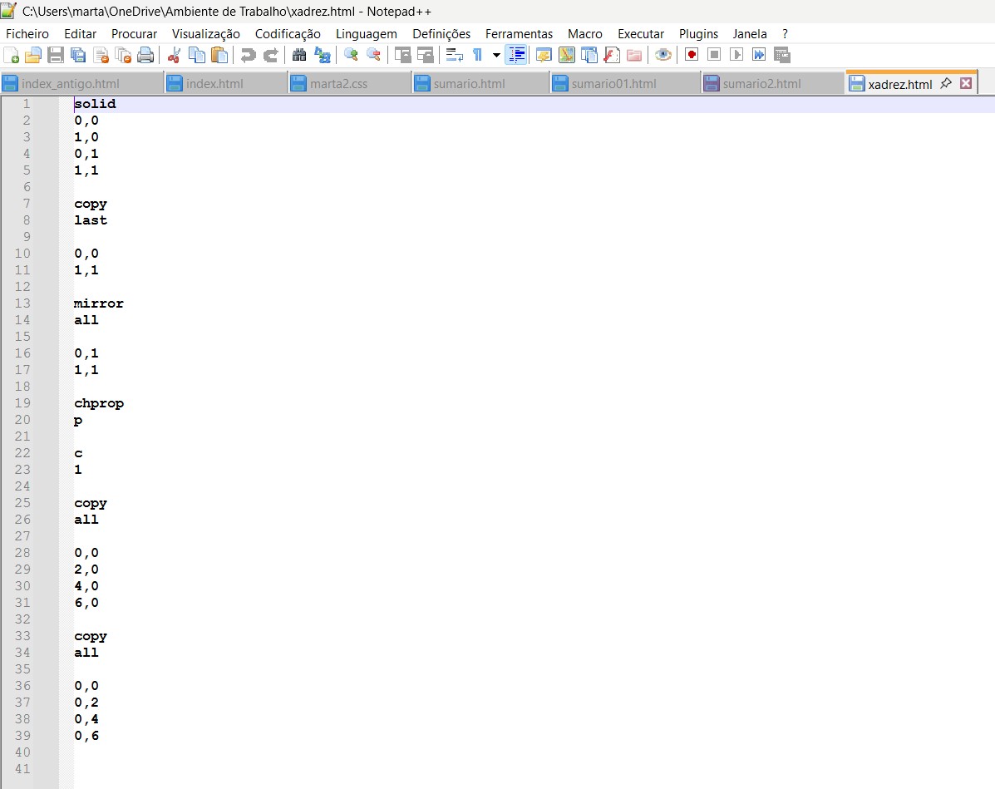Cut selection with the scissors icon
The width and height of the screenshot is (995, 789).
174,55
